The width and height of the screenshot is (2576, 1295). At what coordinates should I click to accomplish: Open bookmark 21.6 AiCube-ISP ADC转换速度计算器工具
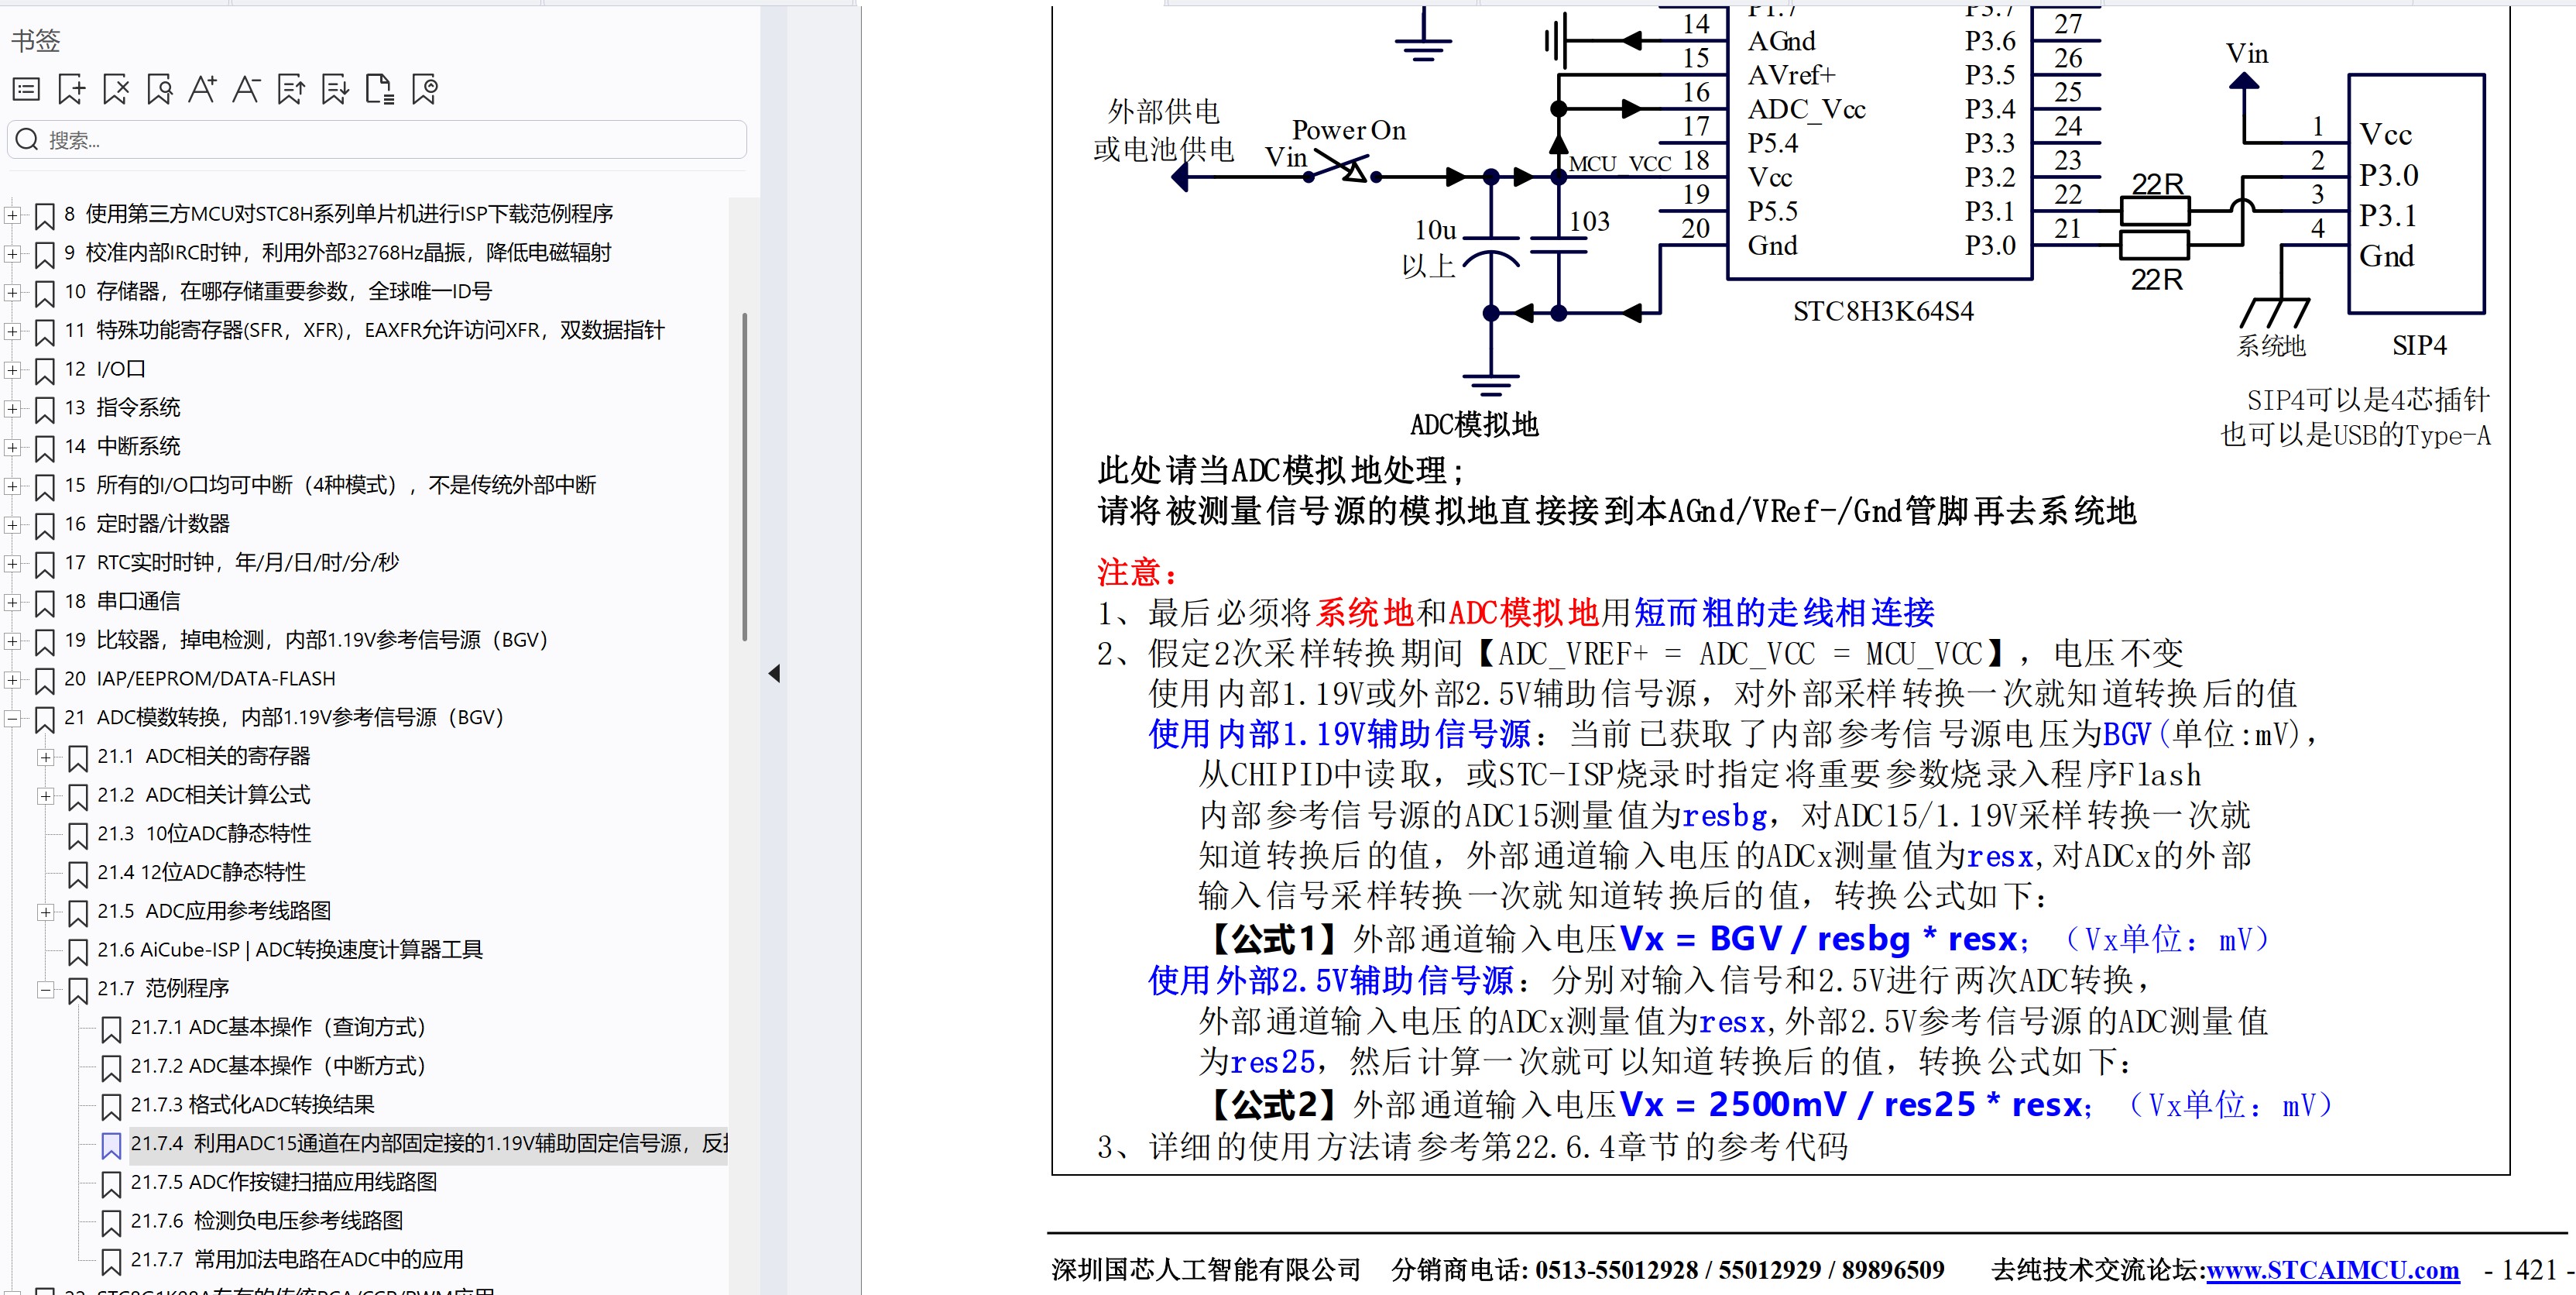click(290, 950)
